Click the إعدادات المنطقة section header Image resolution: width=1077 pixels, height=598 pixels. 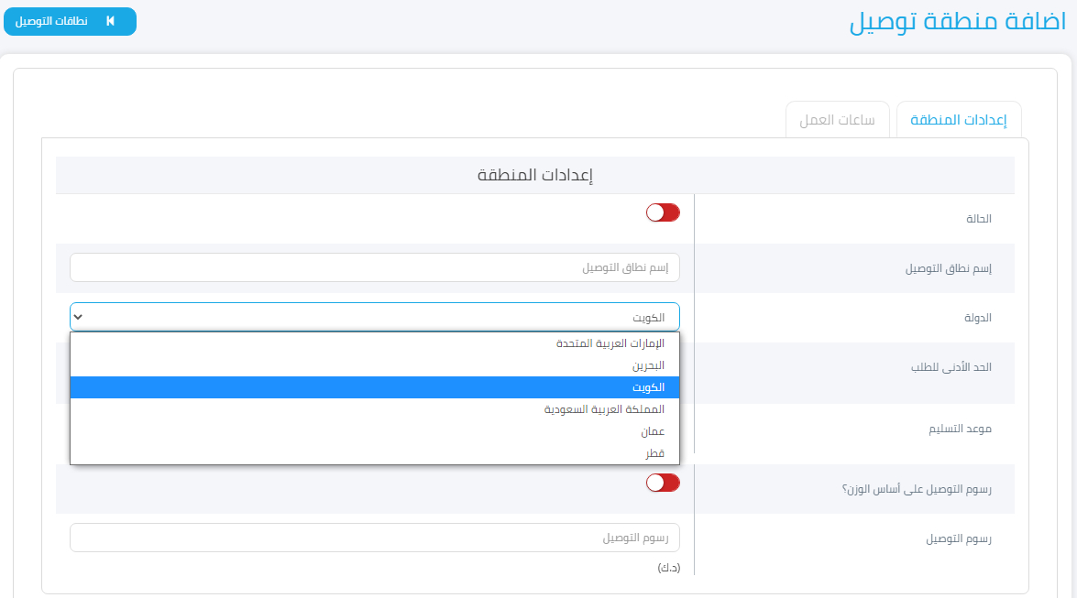[x=536, y=174]
